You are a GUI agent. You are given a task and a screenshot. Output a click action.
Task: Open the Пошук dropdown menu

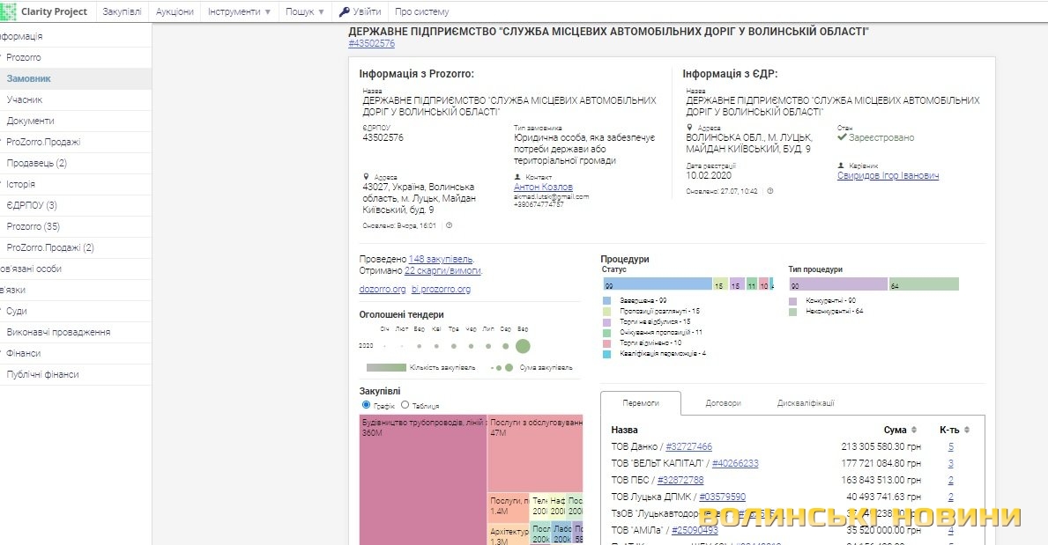point(305,12)
